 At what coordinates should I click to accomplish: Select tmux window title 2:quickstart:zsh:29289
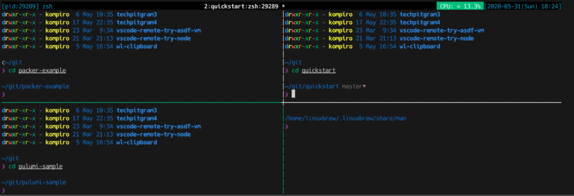[241, 6]
